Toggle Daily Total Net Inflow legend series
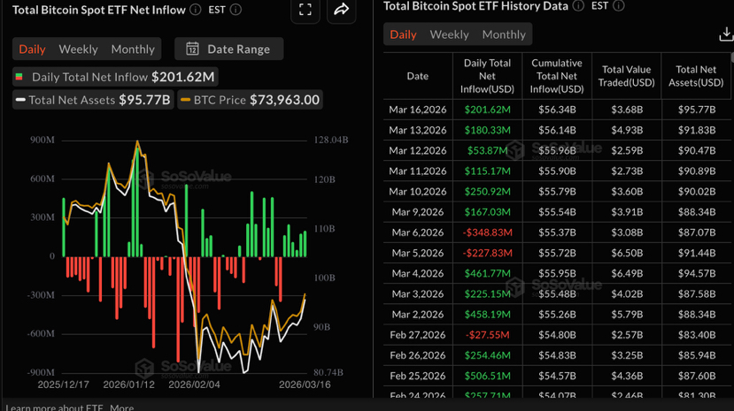Viewport: 734px width, 411px height. pyautogui.click(x=115, y=77)
